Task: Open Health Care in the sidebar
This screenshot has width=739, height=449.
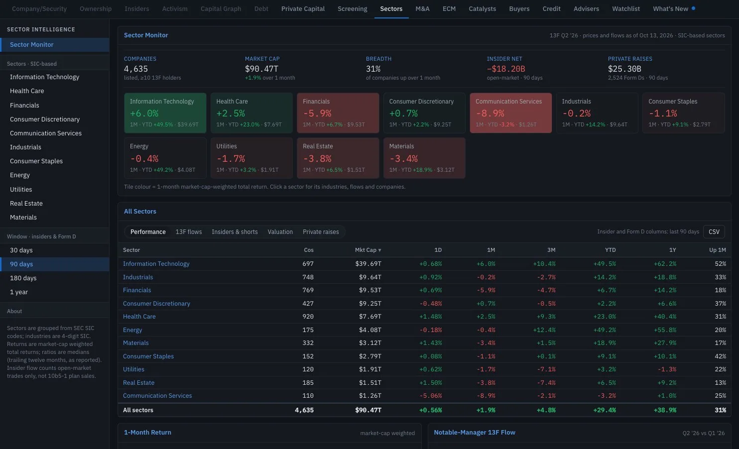Action: 55,91
